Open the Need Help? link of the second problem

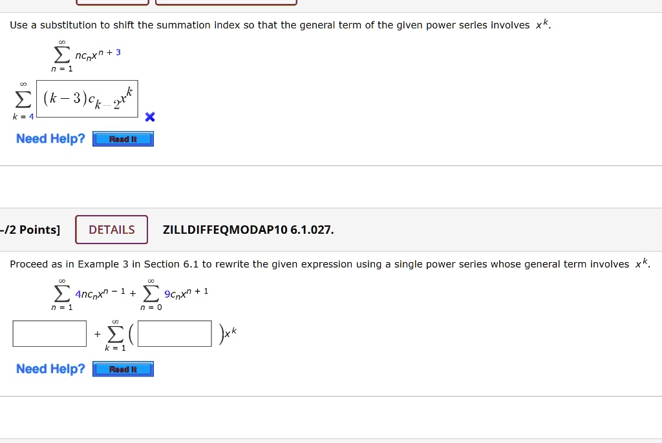pos(50,369)
